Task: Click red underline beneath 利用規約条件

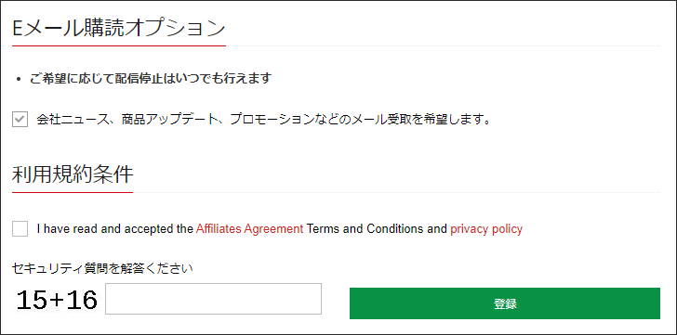Action: point(73,192)
